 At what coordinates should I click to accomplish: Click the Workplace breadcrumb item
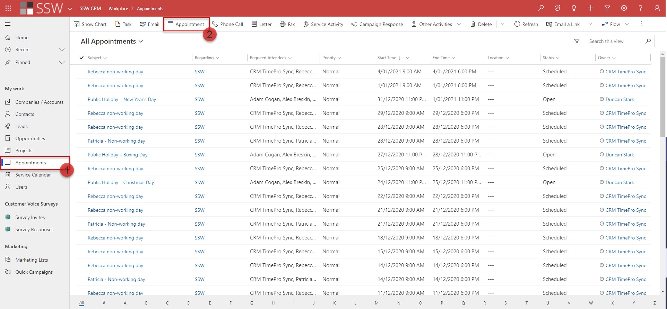(x=118, y=9)
